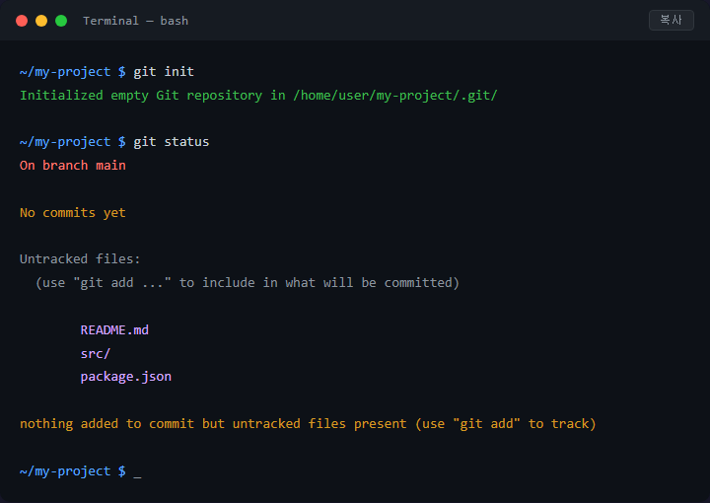Click the yellow minimize window dot

(41, 21)
